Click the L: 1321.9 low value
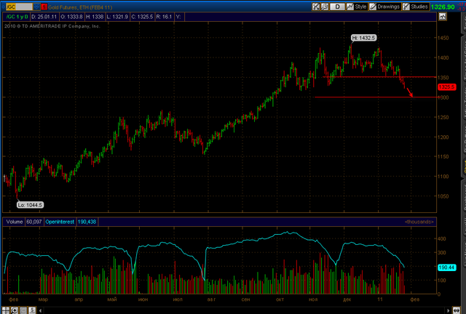The height and width of the screenshot is (314, 466). click(x=117, y=17)
